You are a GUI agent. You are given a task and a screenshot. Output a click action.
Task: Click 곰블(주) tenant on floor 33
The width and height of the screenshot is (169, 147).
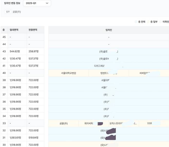pos(64,123)
